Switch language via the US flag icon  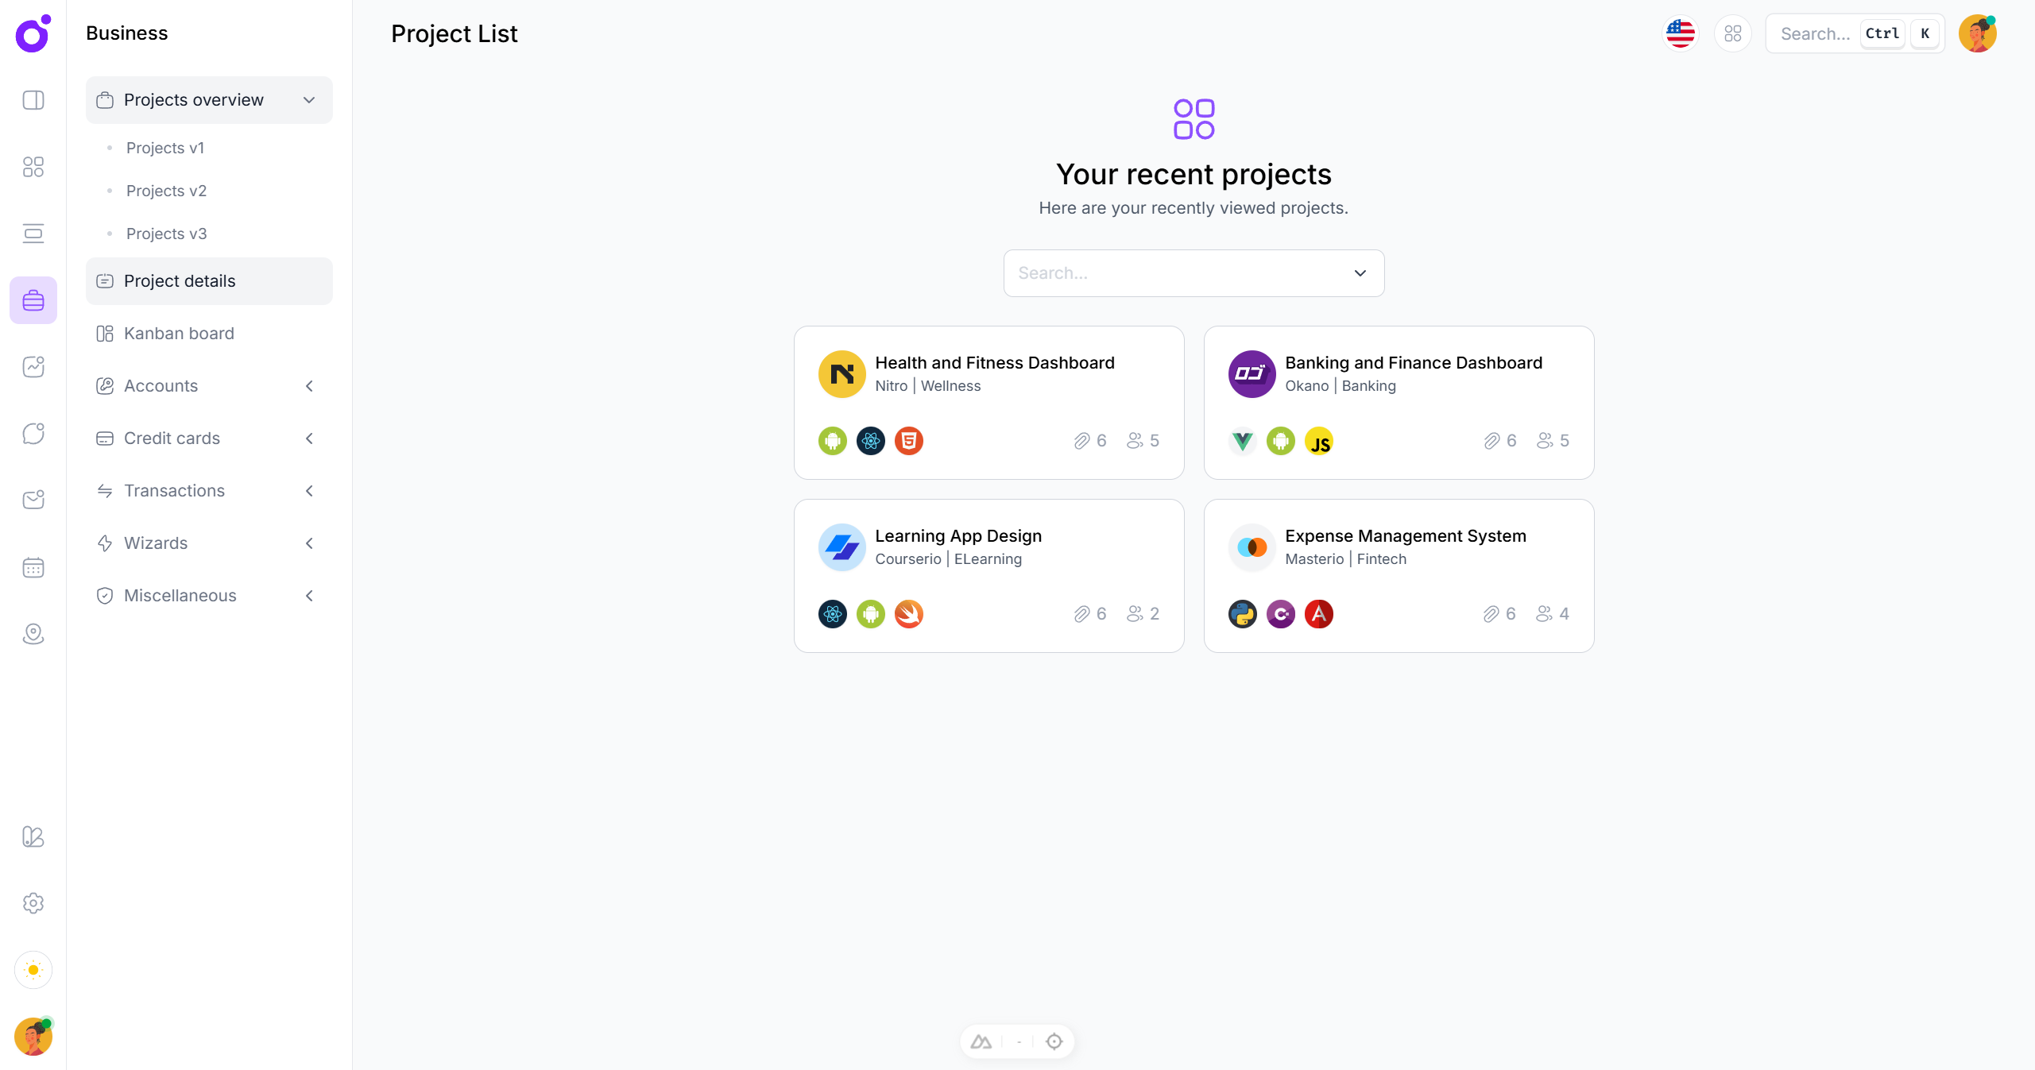[1680, 33]
